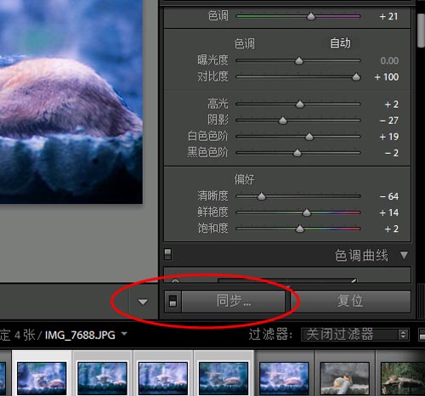
Task: Collapse the 色调曲线 panel triangle
Action: pyautogui.click(x=405, y=256)
